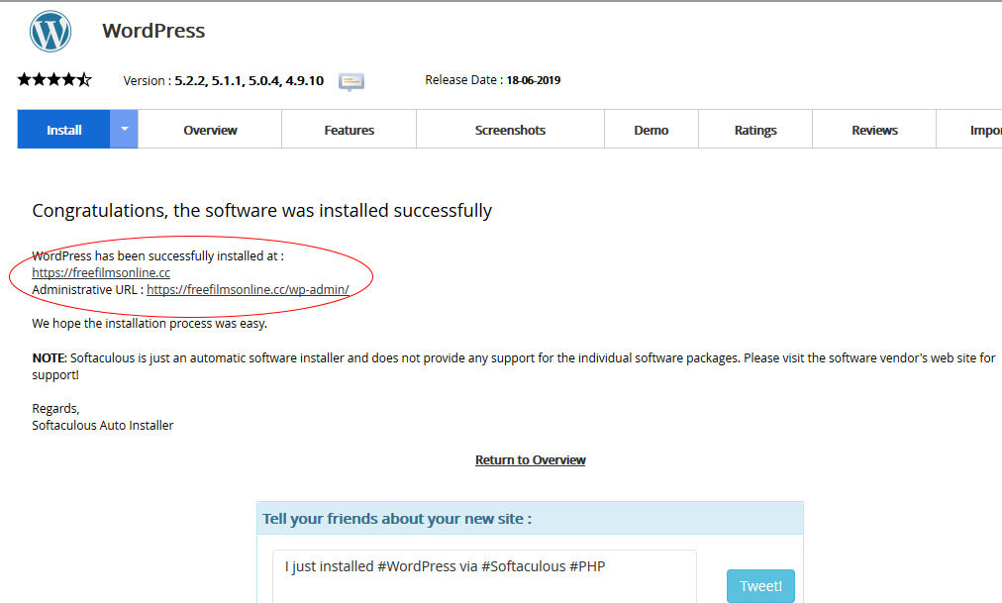The height and width of the screenshot is (603, 1002).
Task: Open the wp-admin Administrative URL link
Action: [x=248, y=289]
